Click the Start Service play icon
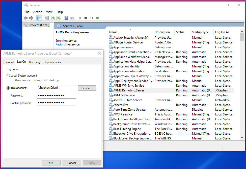This screenshot has width=246, height=169. 80,18
